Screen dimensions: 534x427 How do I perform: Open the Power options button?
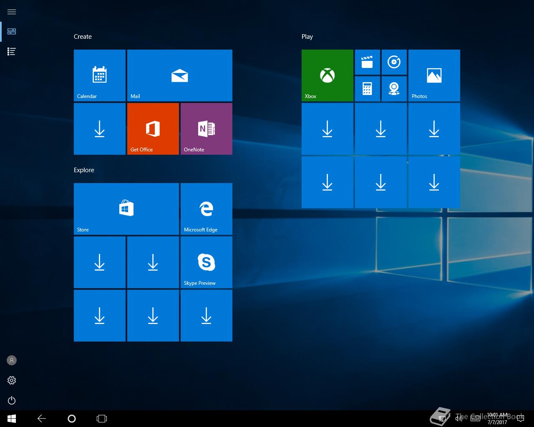pos(12,400)
